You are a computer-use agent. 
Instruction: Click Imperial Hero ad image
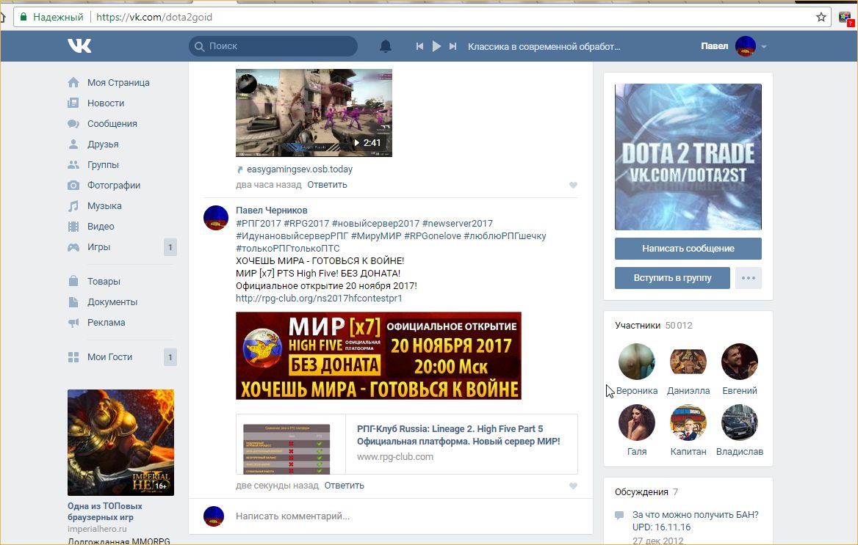point(121,443)
